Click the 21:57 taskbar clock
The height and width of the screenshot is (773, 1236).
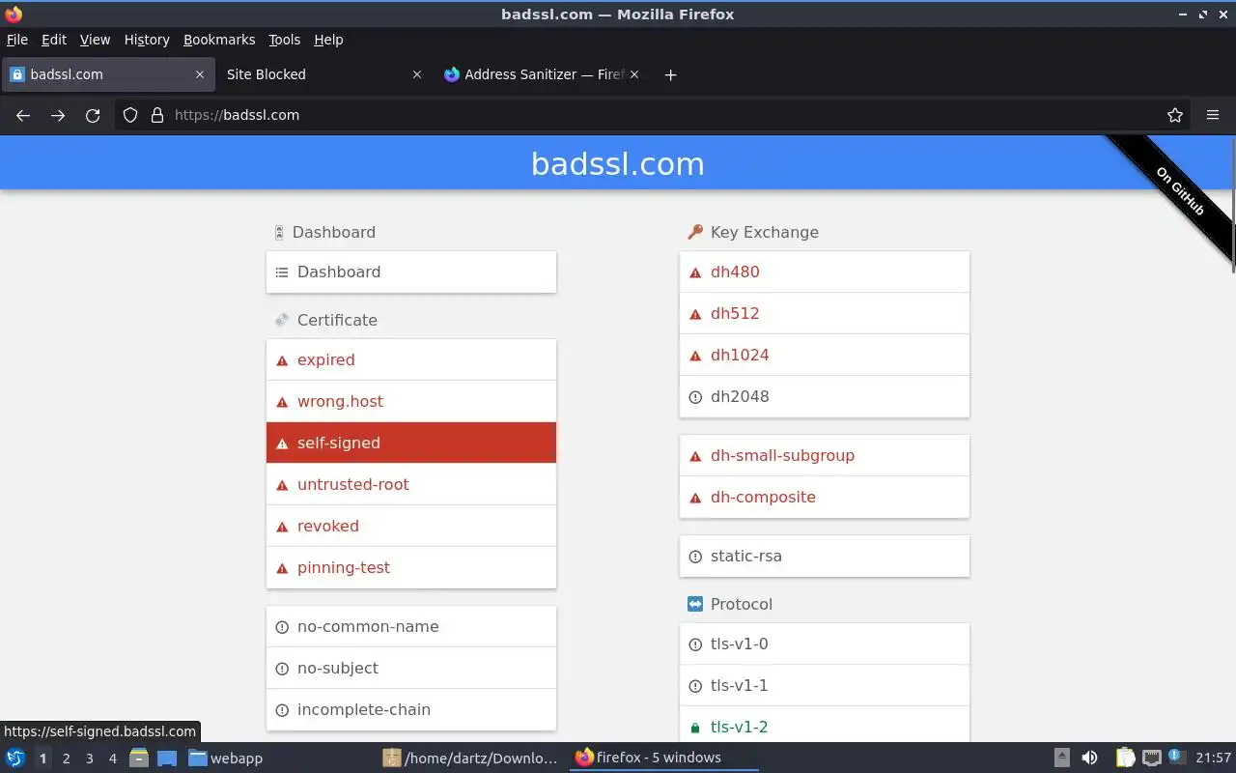(1214, 758)
